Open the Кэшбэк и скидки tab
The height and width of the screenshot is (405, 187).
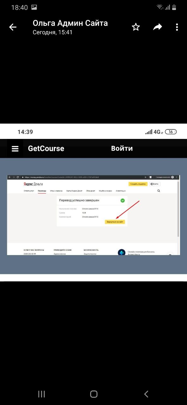tap(105, 191)
